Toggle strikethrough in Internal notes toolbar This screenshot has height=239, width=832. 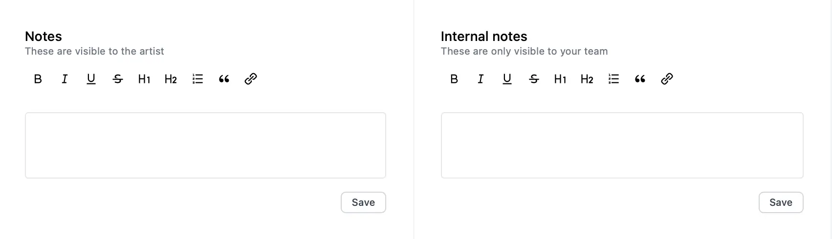pos(534,79)
